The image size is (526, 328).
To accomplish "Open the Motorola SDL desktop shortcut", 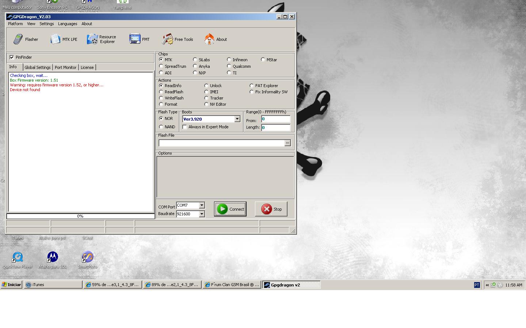I will pos(53,260).
